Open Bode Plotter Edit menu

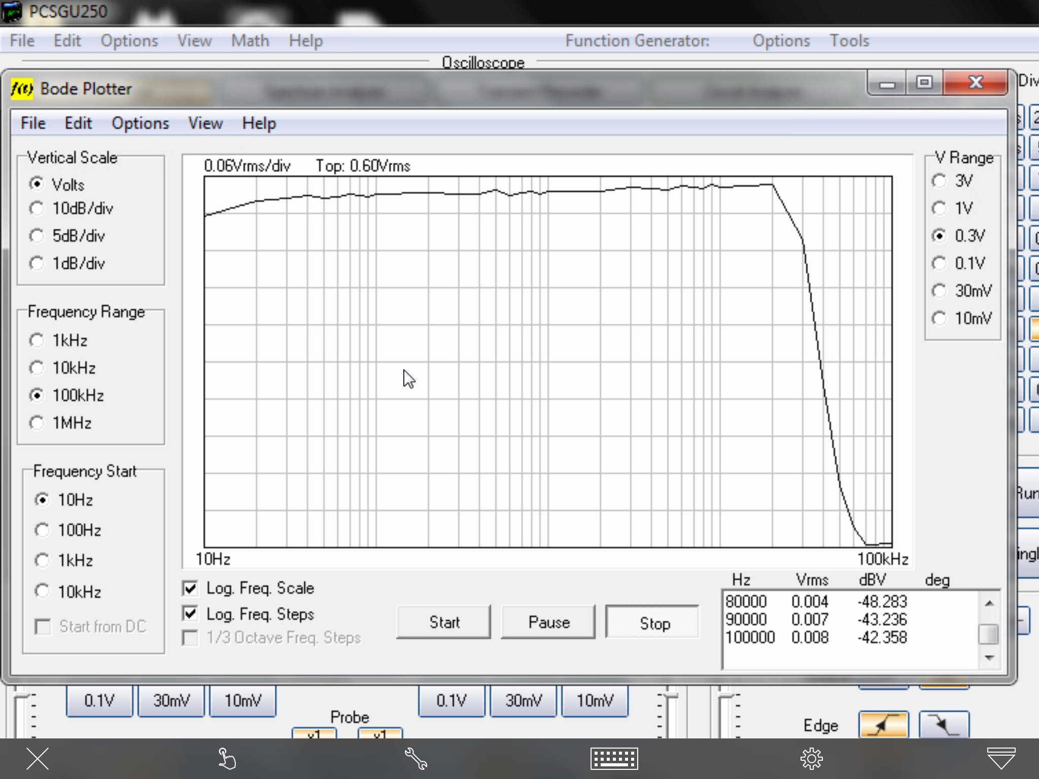tap(78, 123)
